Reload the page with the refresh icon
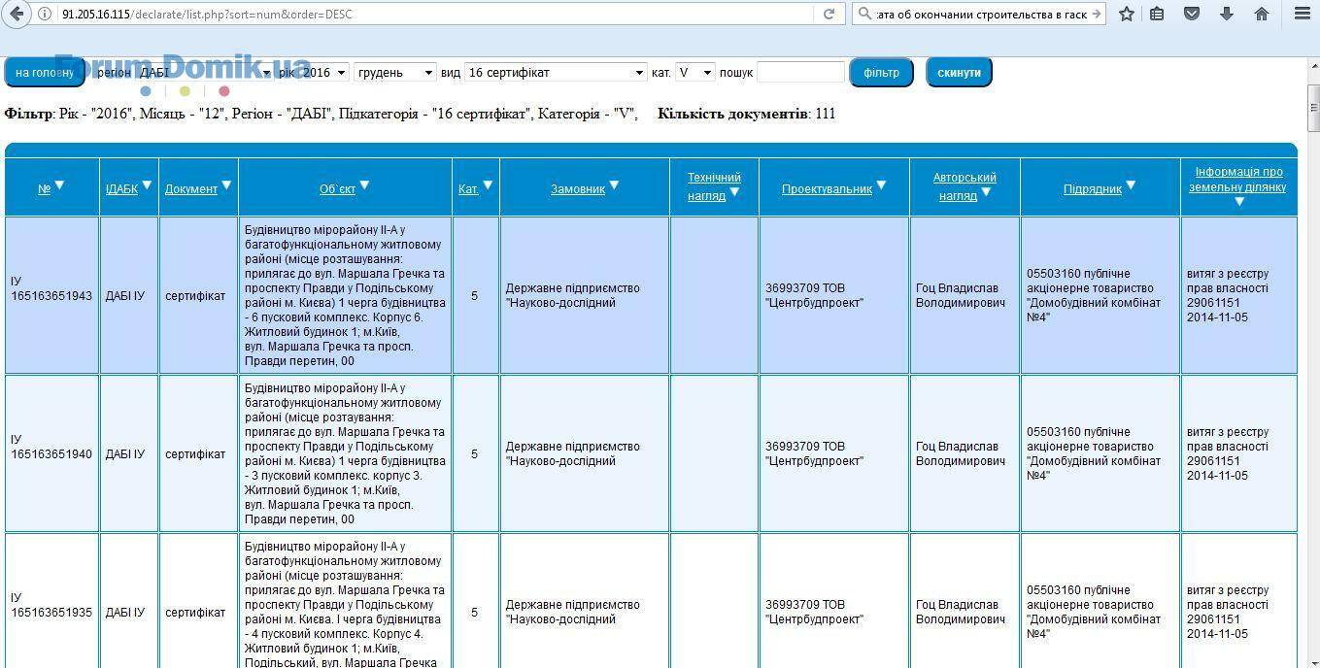 [x=829, y=14]
